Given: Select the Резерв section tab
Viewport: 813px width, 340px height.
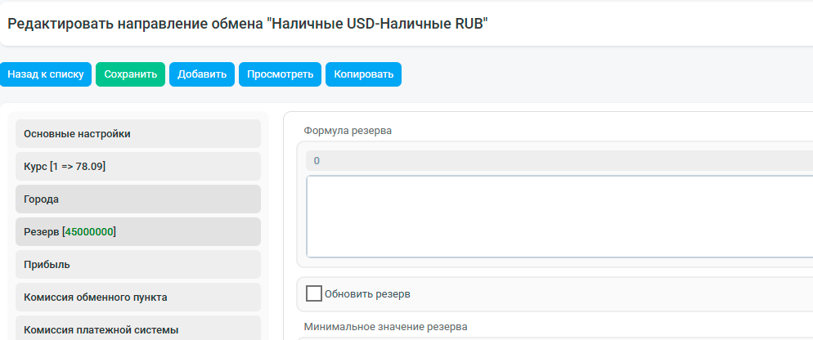Looking at the screenshot, I should (138, 231).
